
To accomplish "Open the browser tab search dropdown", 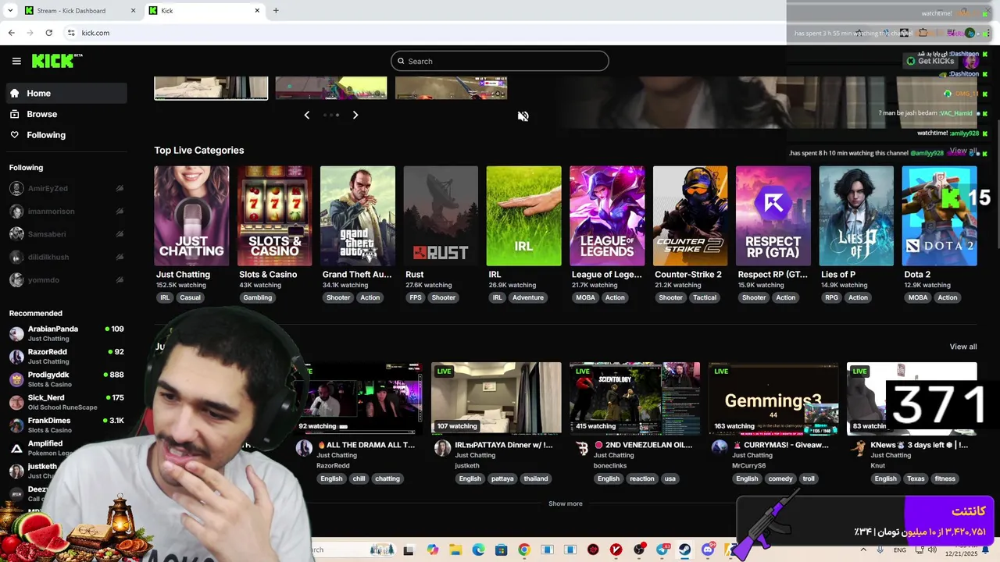I will 10,11.
